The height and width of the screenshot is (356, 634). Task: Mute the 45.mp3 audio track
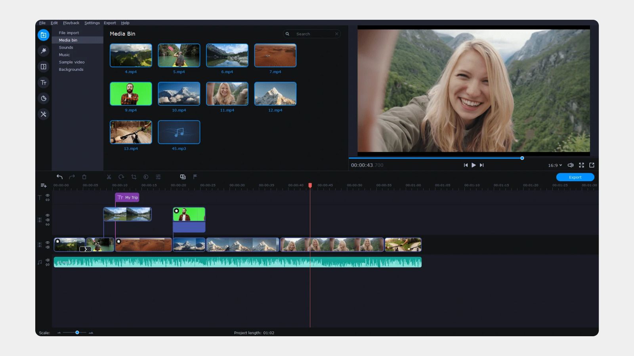tap(48, 259)
